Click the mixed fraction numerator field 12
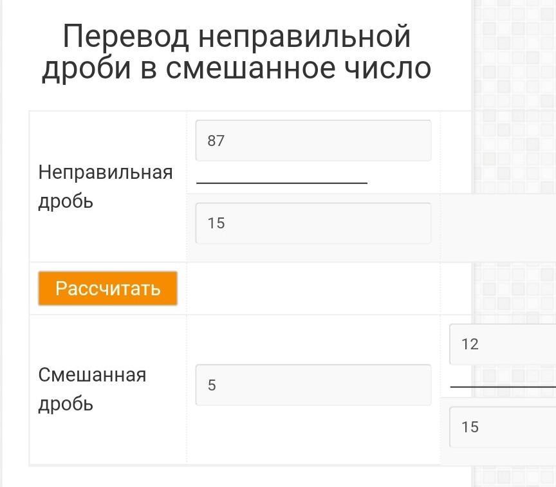 click(502, 344)
